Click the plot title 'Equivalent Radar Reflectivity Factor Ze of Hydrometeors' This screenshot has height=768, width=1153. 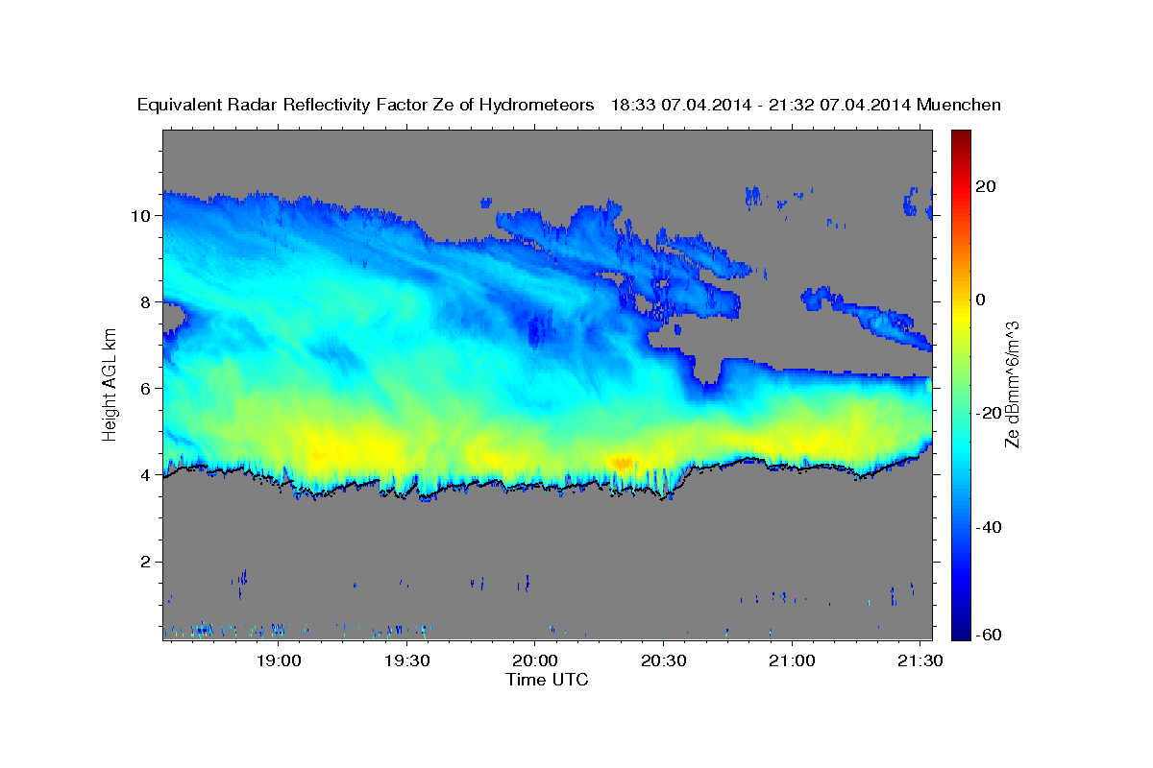pos(365,105)
